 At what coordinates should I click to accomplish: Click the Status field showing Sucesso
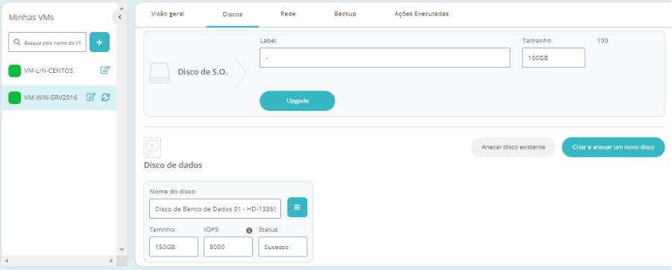click(x=283, y=246)
